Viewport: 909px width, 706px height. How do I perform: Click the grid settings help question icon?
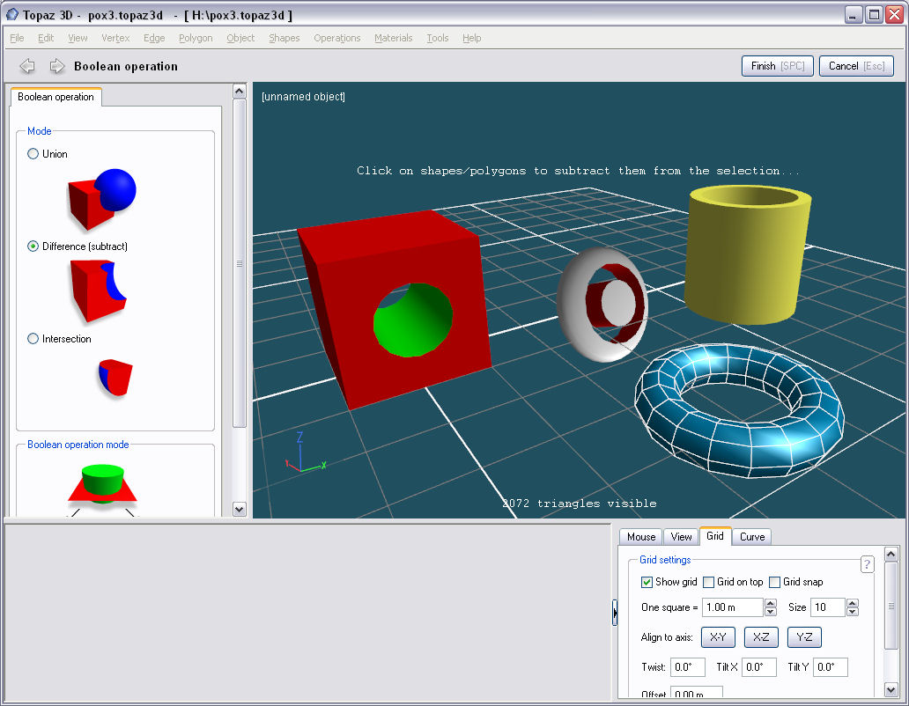[x=867, y=564]
